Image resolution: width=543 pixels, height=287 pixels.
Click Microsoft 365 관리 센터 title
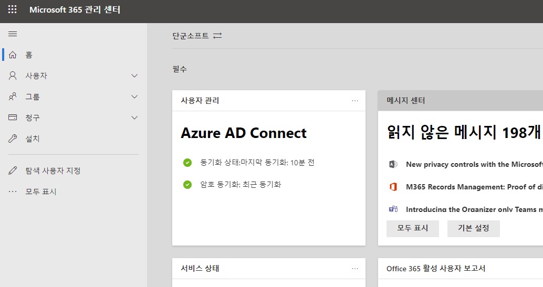(75, 9)
